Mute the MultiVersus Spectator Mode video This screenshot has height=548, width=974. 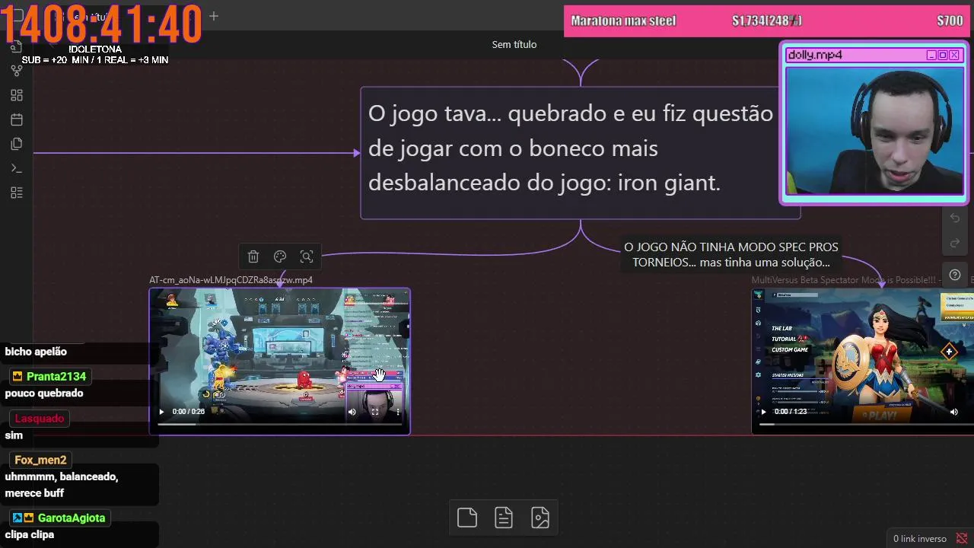coord(953,412)
